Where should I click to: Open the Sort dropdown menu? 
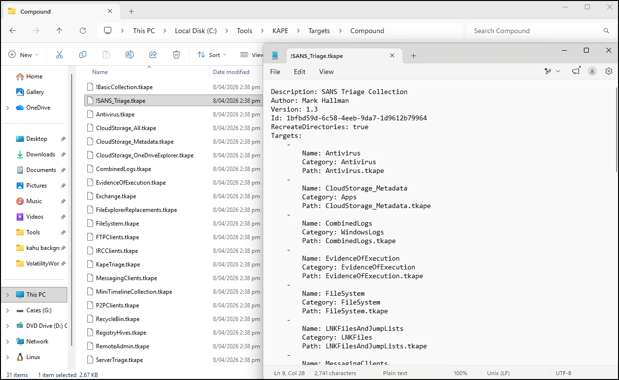(x=212, y=55)
